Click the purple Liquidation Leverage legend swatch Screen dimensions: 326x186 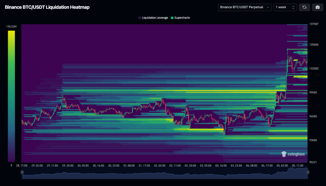[x=140, y=18]
